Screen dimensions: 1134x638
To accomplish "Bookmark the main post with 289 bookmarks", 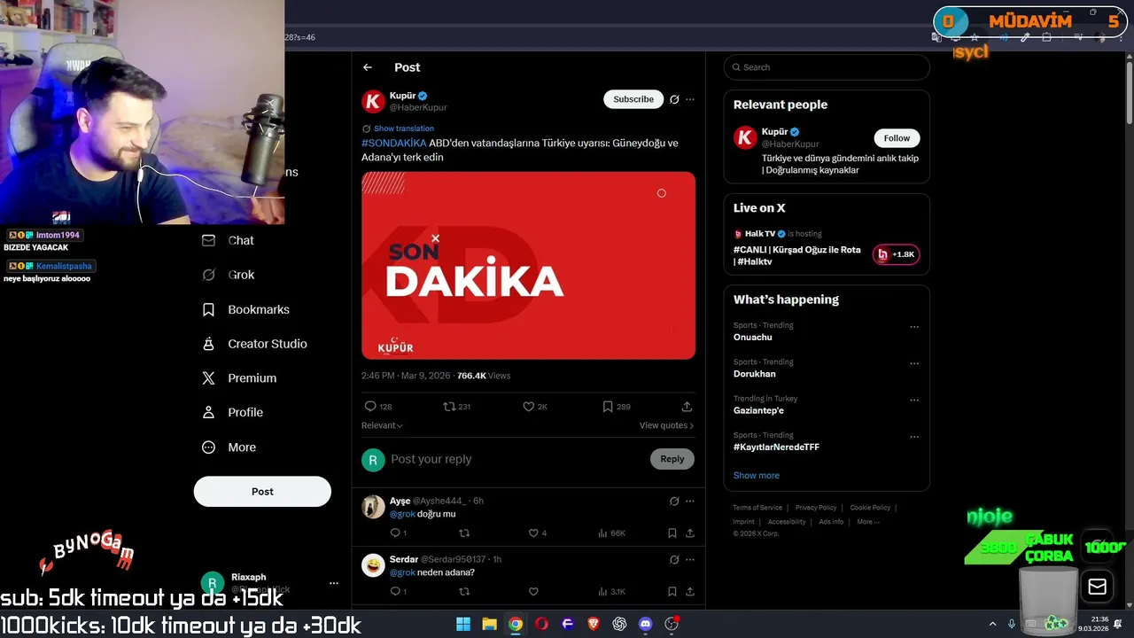I will [616, 407].
